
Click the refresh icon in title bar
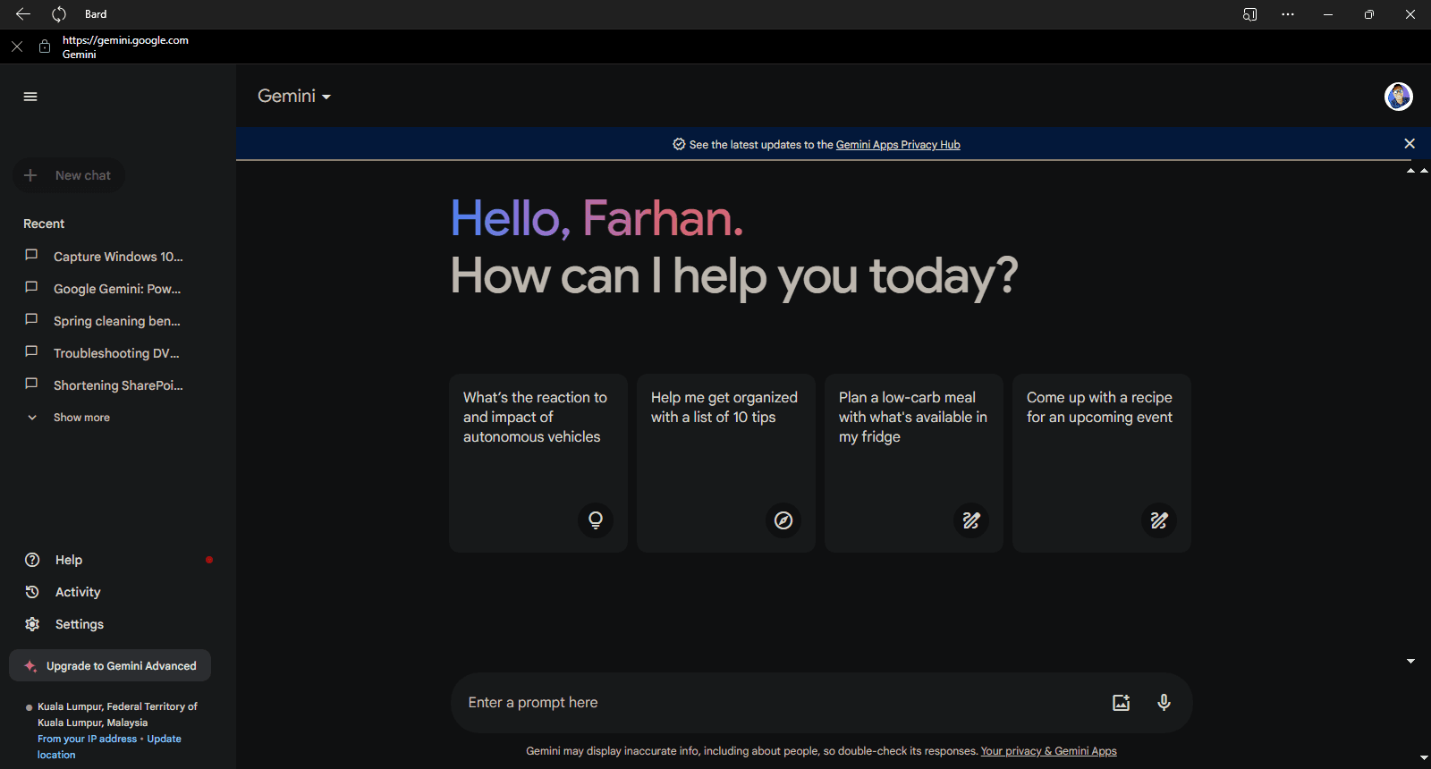(59, 14)
